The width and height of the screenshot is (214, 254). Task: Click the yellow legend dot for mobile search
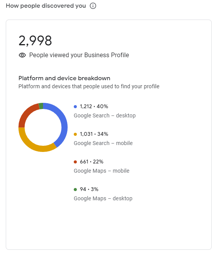pos(75,134)
